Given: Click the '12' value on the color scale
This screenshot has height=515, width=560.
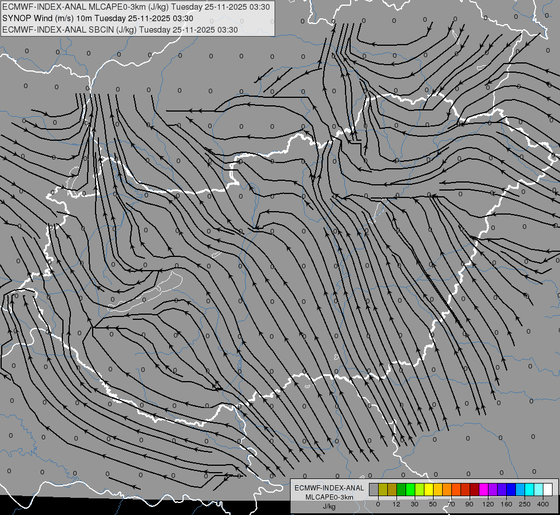Looking at the screenshot, I should pyautogui.click(x=396, y=504).
